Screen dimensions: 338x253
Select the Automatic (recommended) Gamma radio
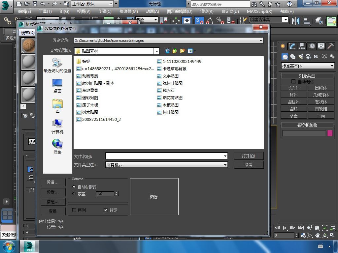[x=74, y=187]
